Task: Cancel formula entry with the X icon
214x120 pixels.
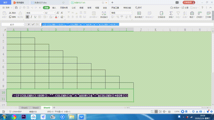Action: coord(29,24)
